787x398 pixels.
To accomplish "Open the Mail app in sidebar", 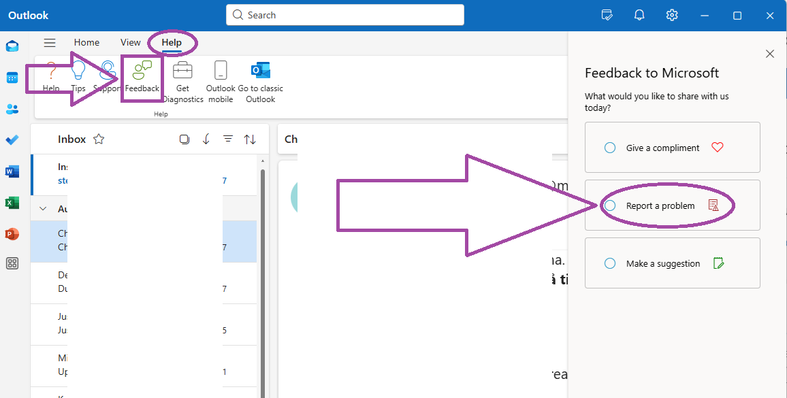I will [x=12, y=47].
